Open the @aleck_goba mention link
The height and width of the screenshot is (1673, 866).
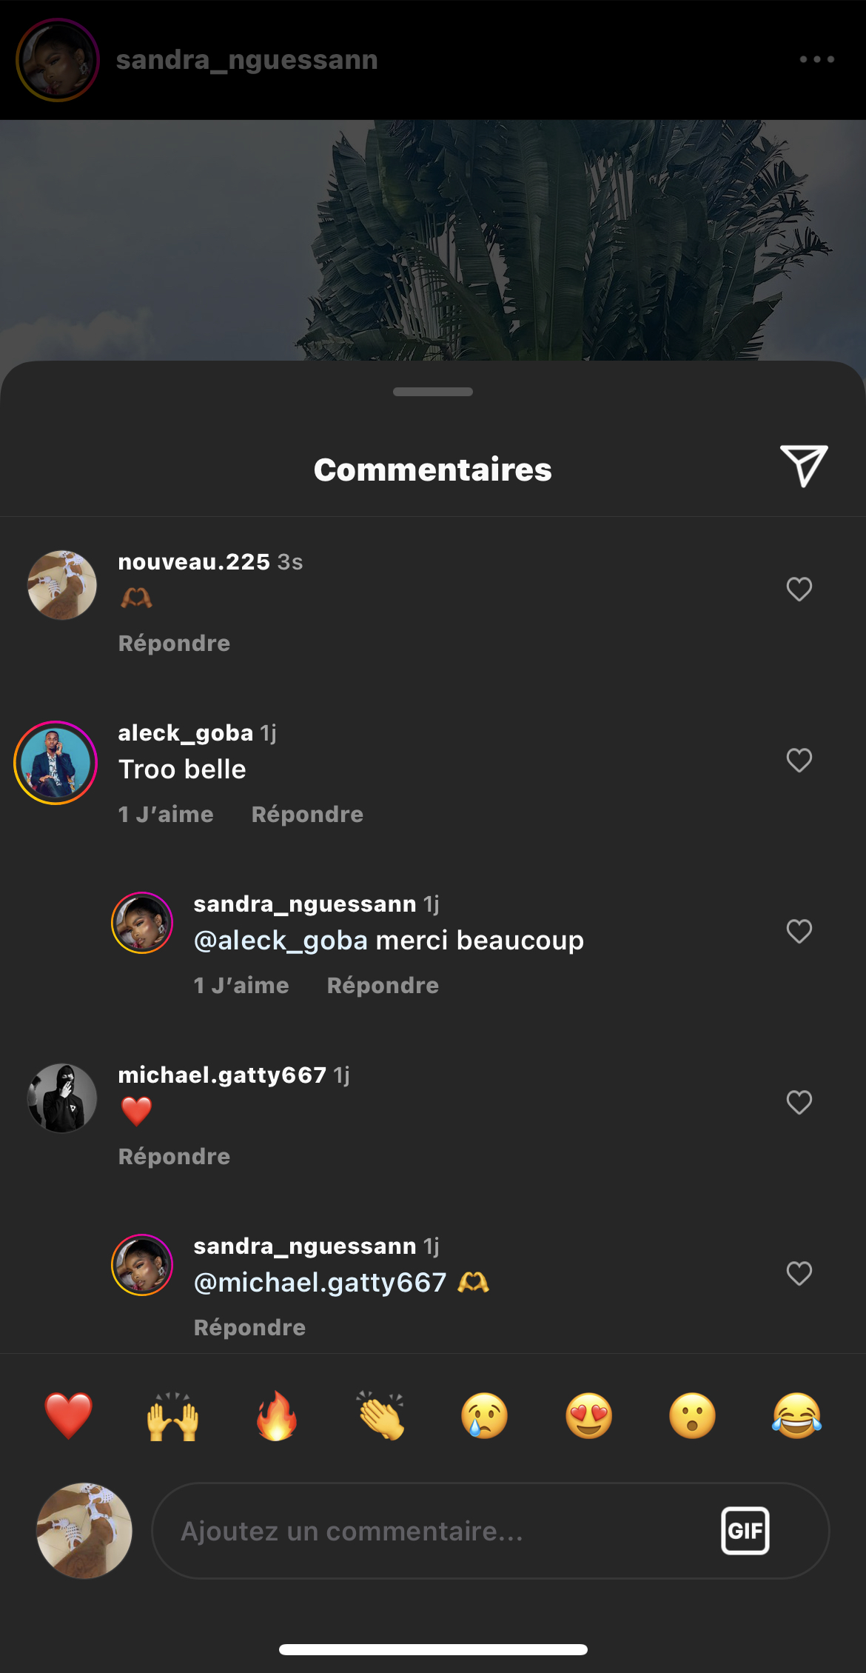click(281, 941)
